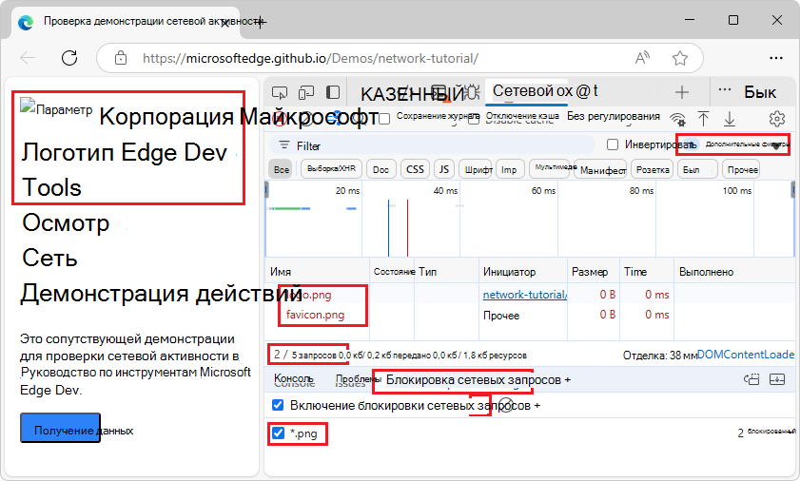800x481 pixels.
Task: Open the site info lock icon
Action: click(x=121, y=58)
